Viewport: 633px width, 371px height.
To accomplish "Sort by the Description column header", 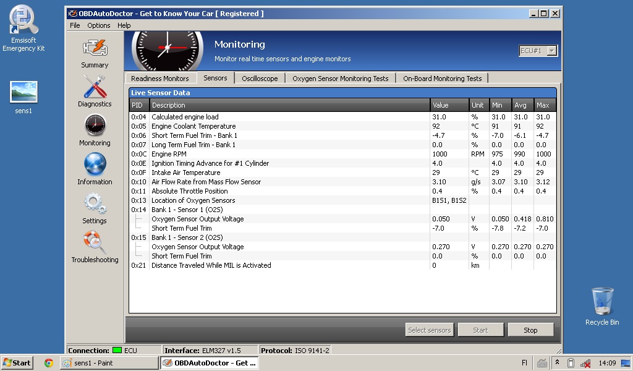I will [x=289, y=105].
